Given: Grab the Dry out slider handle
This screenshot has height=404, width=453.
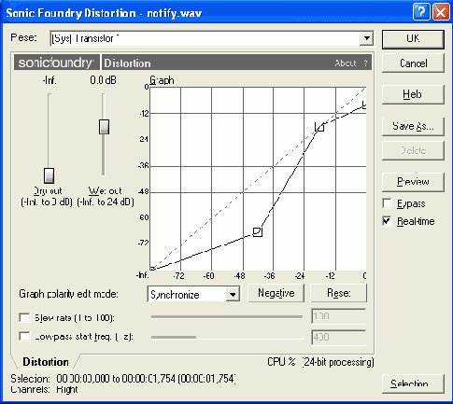Looking at the screenshot, I should point(49,175).
